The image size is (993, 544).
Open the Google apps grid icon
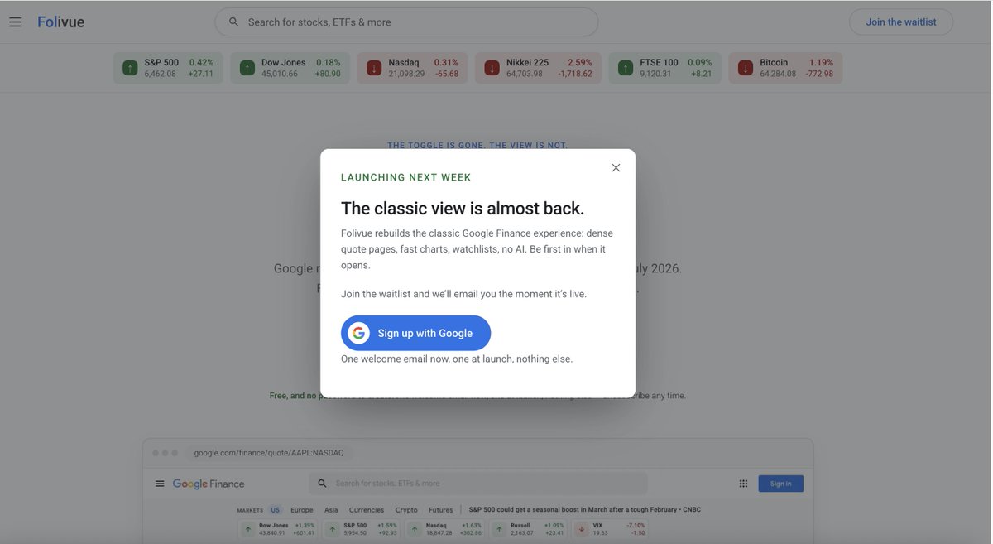click(743, 484)
